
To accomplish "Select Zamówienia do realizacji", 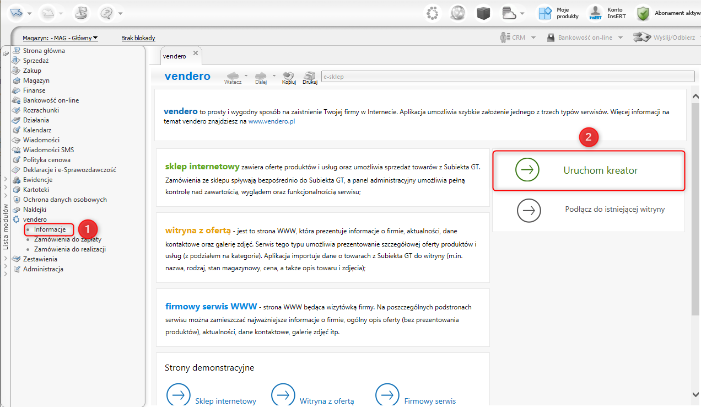I will [x=70, y=249].
